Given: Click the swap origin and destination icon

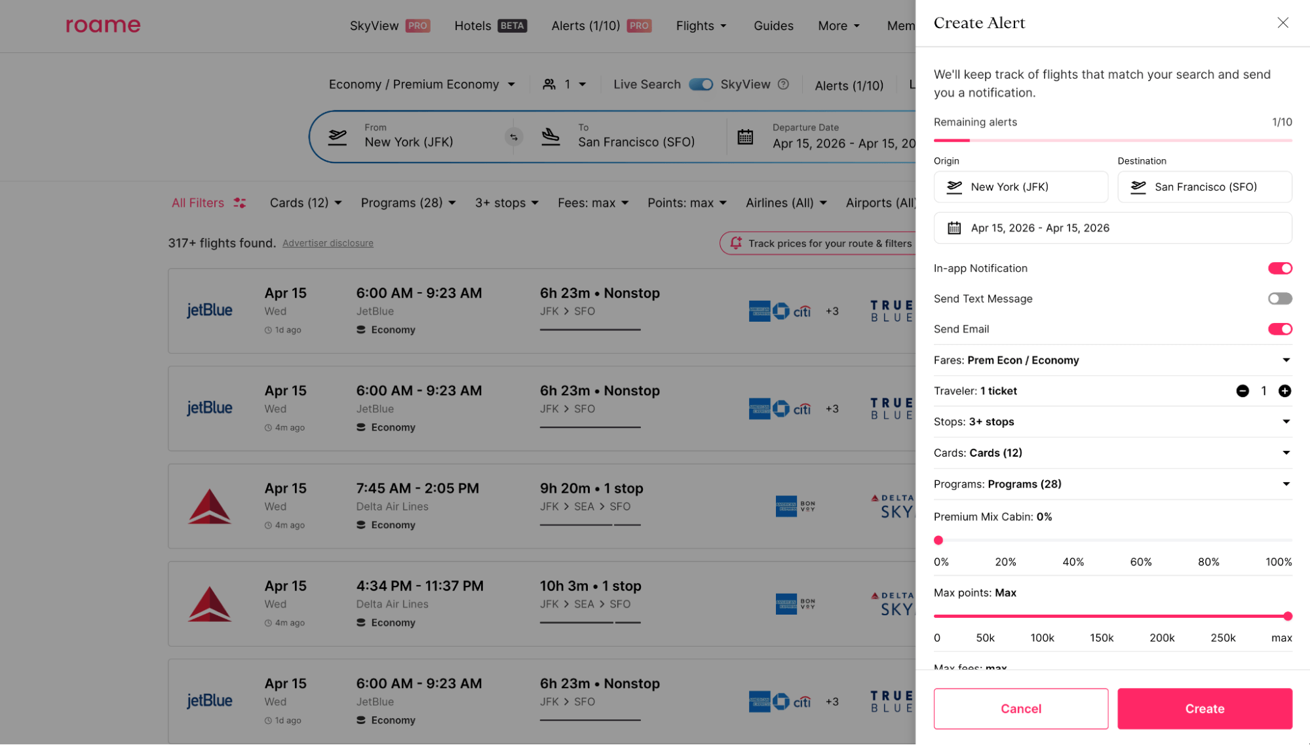Looking at the screenshot, I should 514,137.
